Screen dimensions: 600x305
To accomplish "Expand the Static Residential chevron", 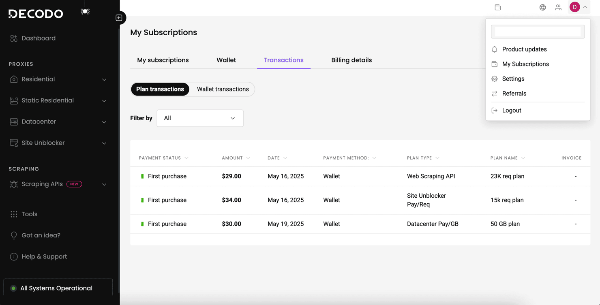I will point(104,100).
